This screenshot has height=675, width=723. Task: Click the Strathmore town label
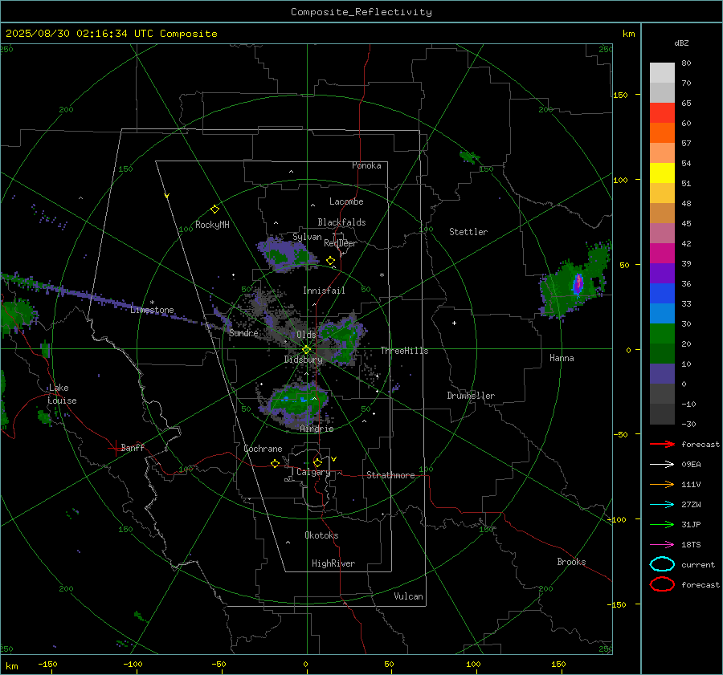(x=391, y=475)
